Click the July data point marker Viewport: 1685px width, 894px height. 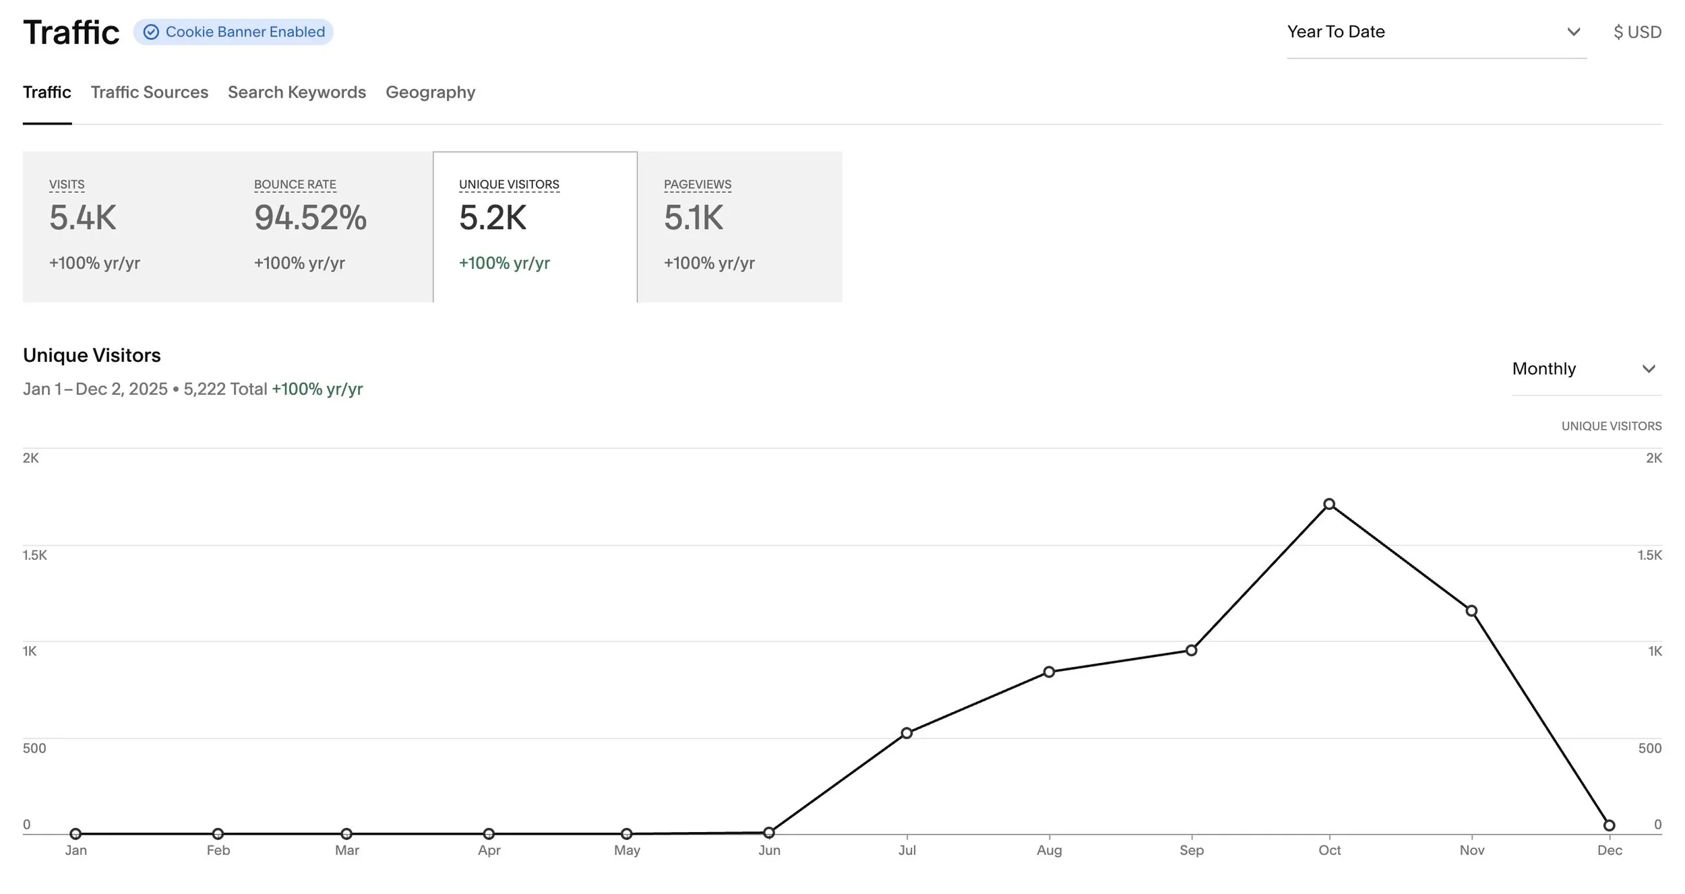point(907,733)
